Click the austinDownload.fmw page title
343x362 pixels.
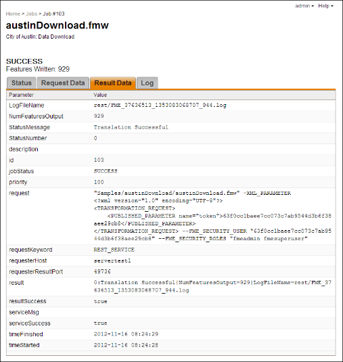click(58, 26)
